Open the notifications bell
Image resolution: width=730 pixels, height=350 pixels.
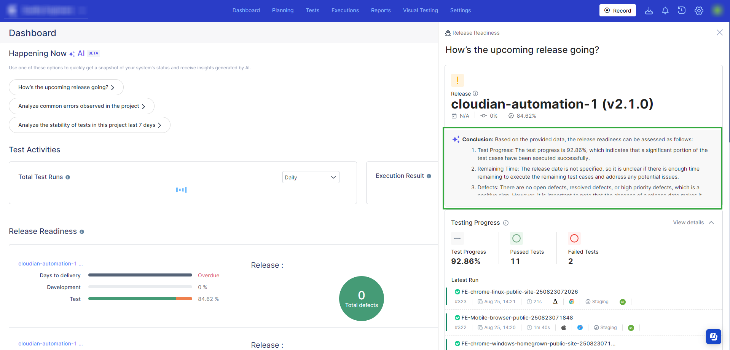pyautogui.click(x=665, y=11)
